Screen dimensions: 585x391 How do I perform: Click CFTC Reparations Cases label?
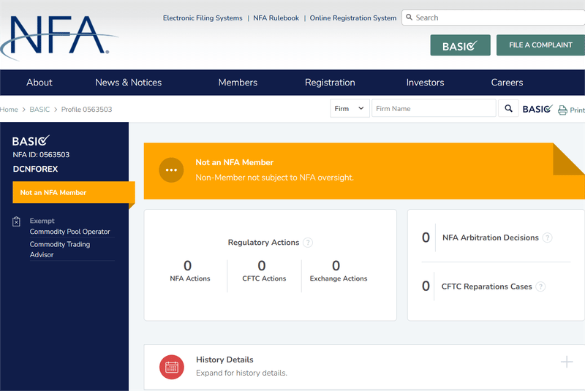click(486, 286)
